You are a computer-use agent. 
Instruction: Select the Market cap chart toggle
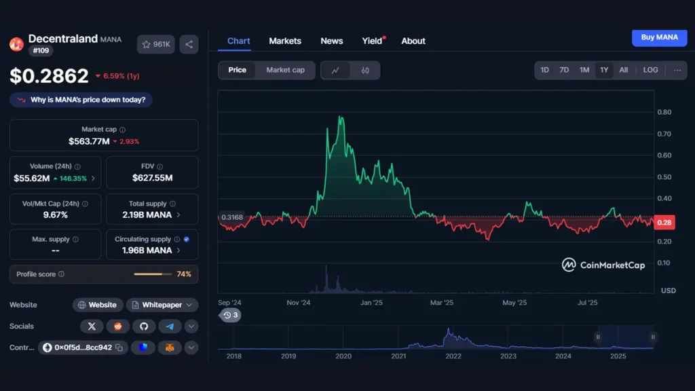[286, 70]
